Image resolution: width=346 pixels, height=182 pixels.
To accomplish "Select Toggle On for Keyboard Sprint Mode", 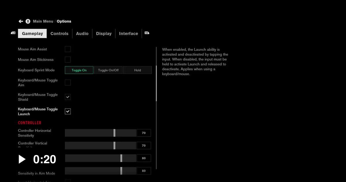I will (79, 70).
